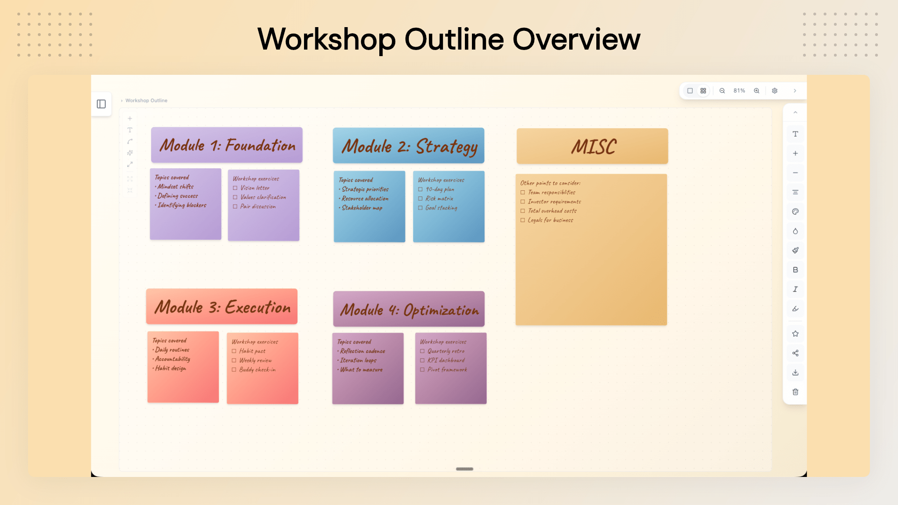Open settings gear in the top toolbar
Screen dimensions: 898x505
(x=775, y=91)
